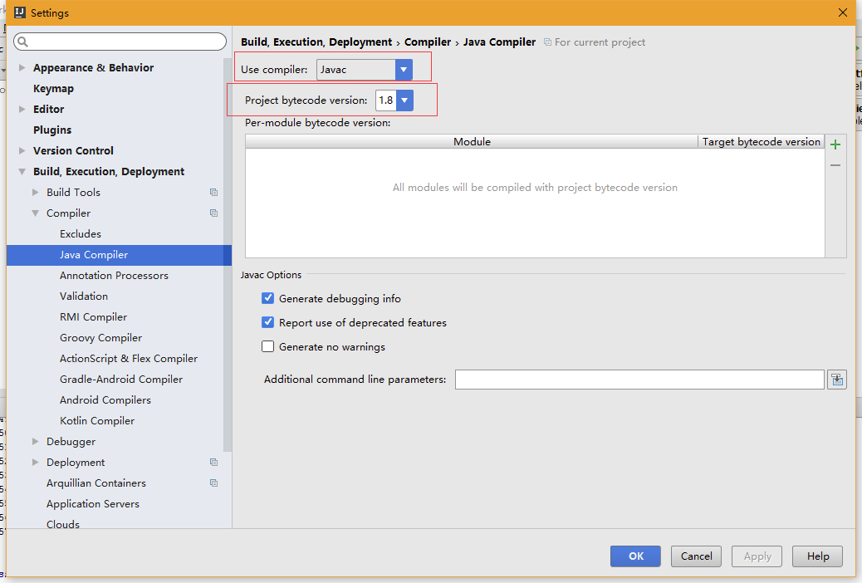Screen dimensions: 862x583
Task: Expand Appearance & Behavior node
Action: point(22,67)
